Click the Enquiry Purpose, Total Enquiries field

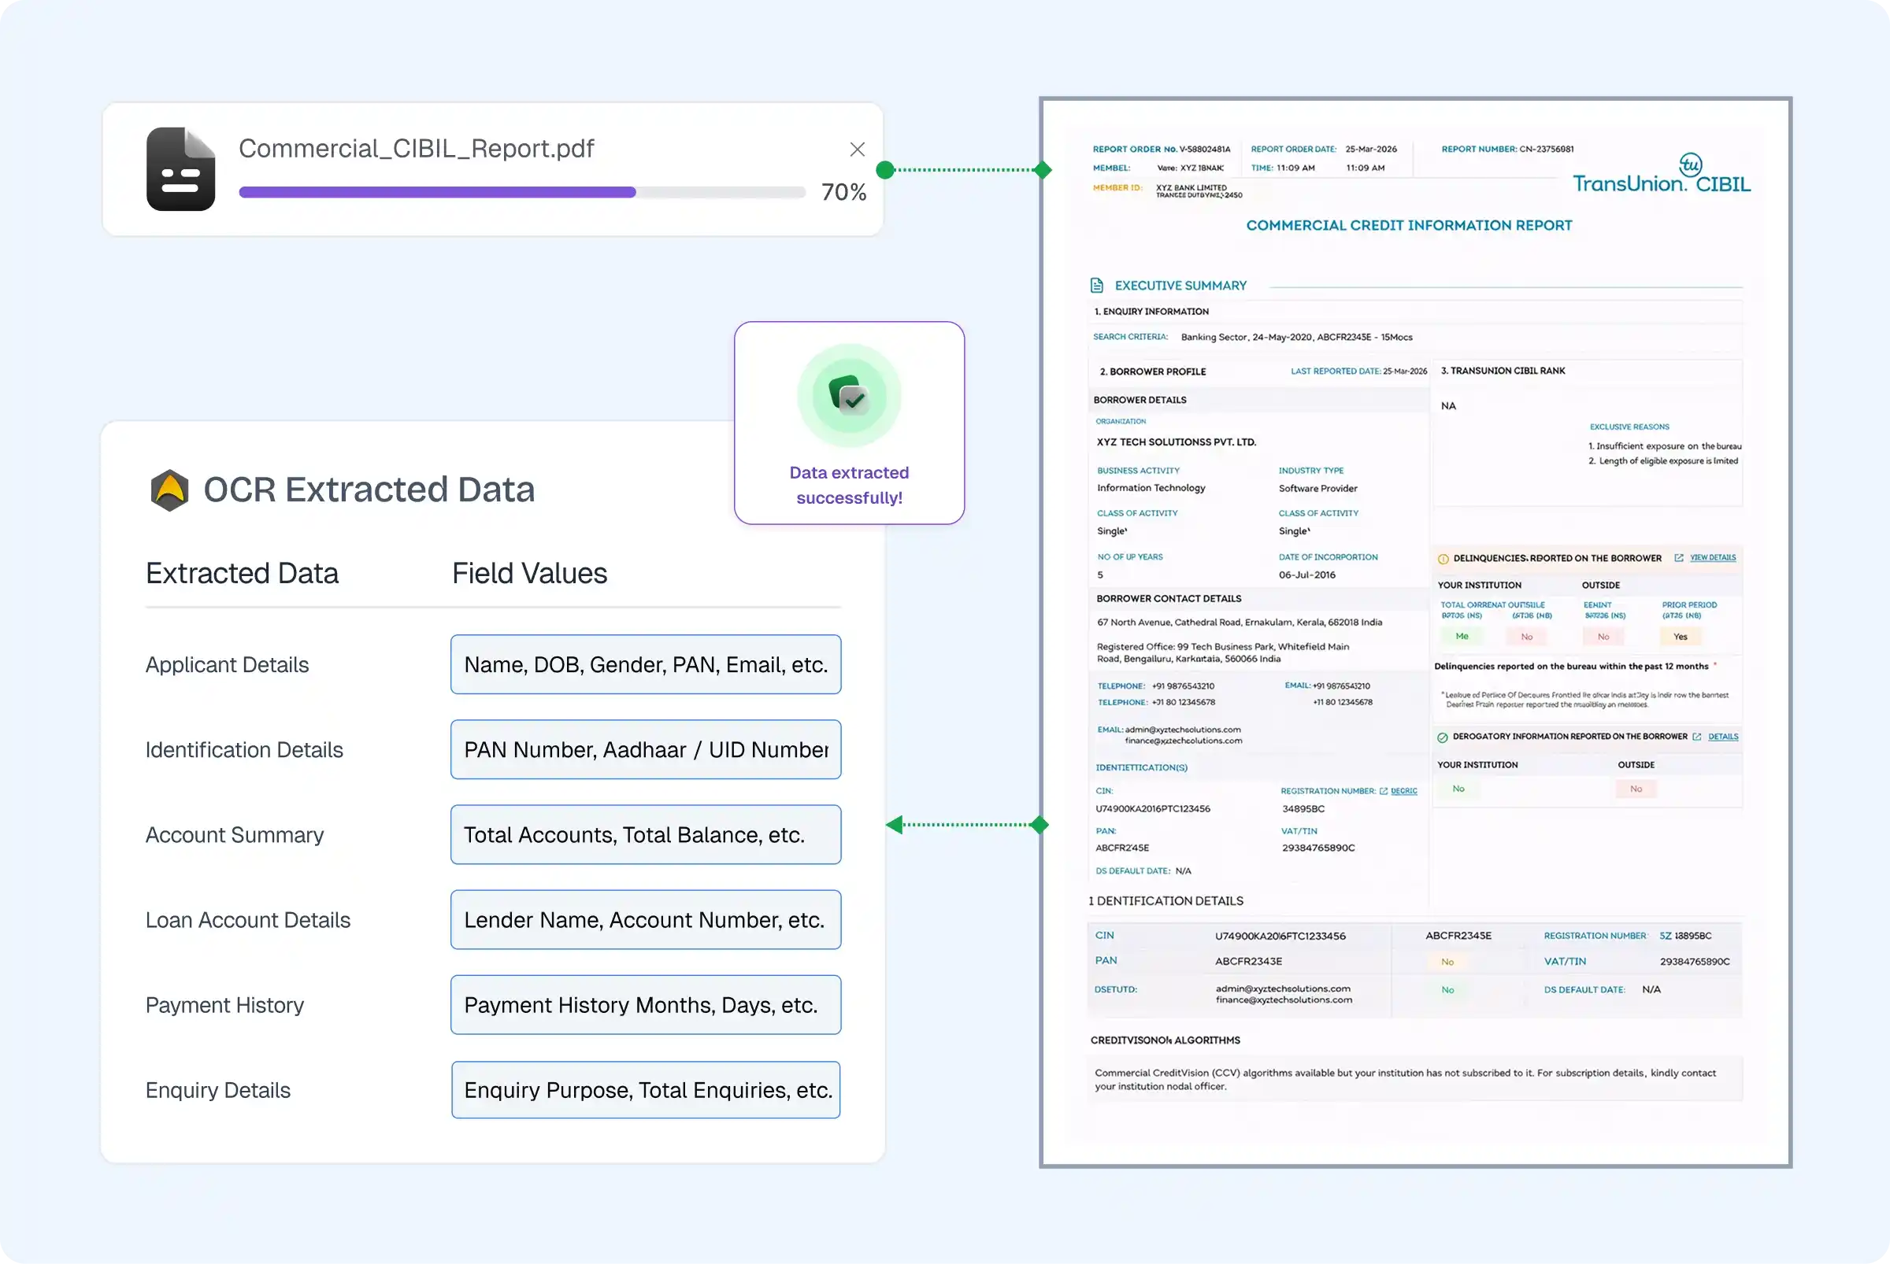645,1090
